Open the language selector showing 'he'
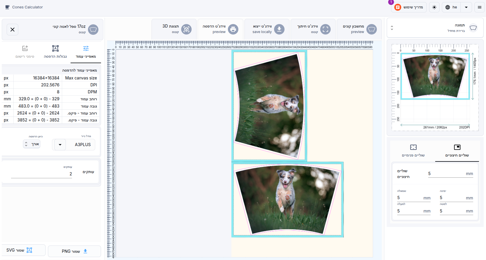Viewport: 486px width, 260px height. pos(451,7)
